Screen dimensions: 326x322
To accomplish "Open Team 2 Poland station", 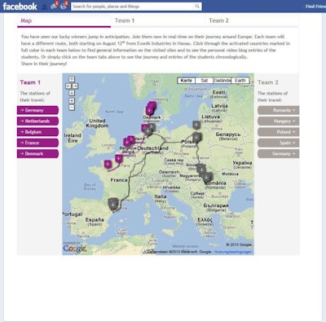I will (279, 132).
